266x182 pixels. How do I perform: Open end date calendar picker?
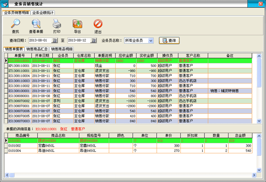pos(93,40)
